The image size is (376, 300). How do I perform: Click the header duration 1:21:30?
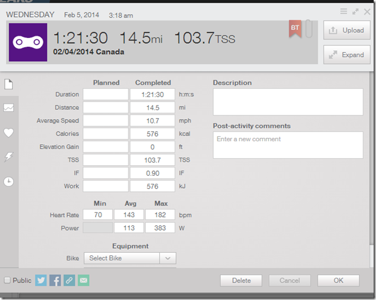pyautogui.click(x=81, y=38)
